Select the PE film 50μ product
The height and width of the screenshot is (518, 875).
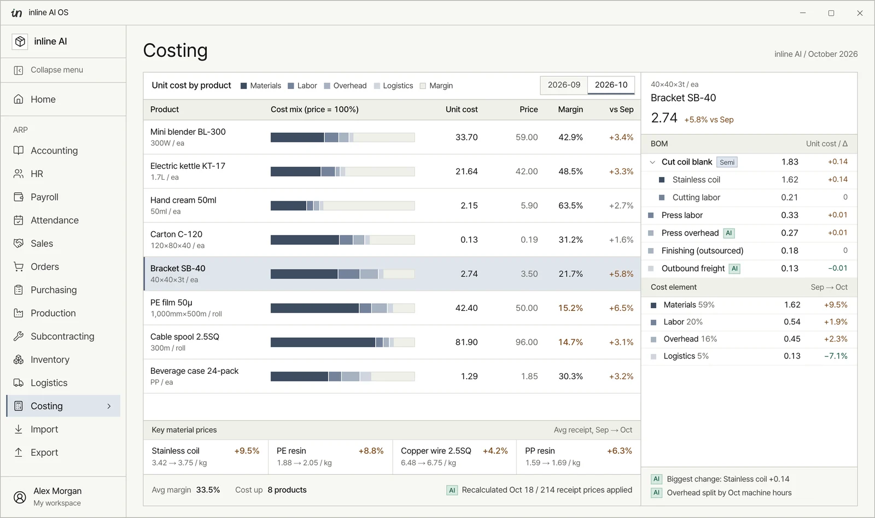click(x=392, y=308)
